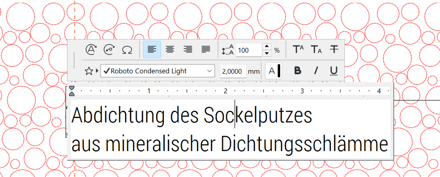The height and width of the screenshot is (177, 440).
Task: Edit the text height field 2,0000
Action: click(233, 71)
